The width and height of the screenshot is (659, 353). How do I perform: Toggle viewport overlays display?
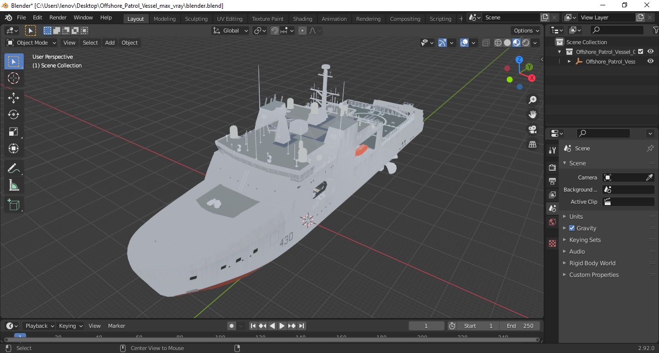click(464, 43)
